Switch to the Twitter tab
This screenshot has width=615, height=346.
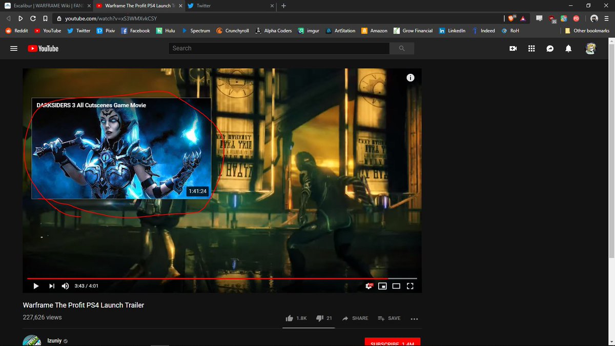coord(232,6)
